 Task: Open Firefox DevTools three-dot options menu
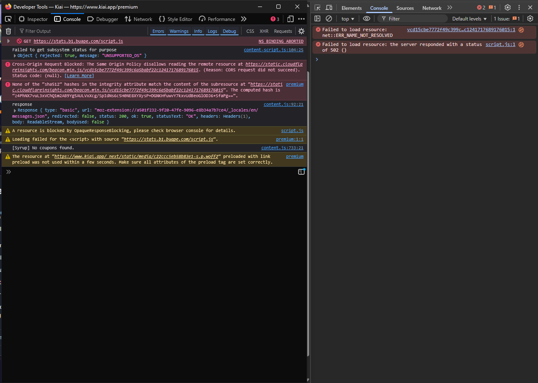[x=301, y=19]
